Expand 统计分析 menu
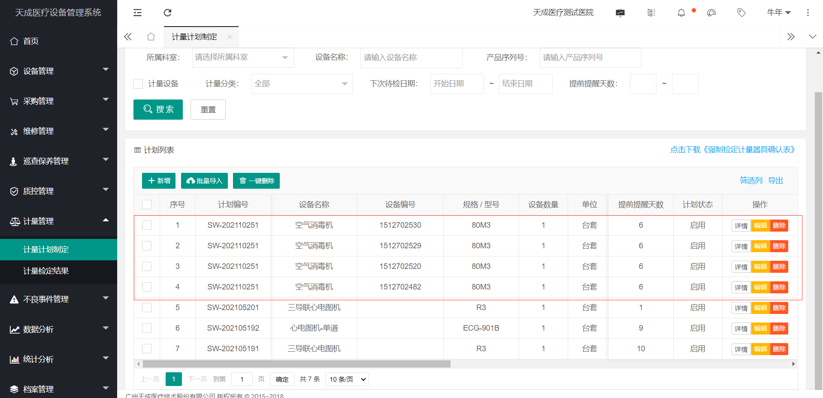 tap(58, 359)
